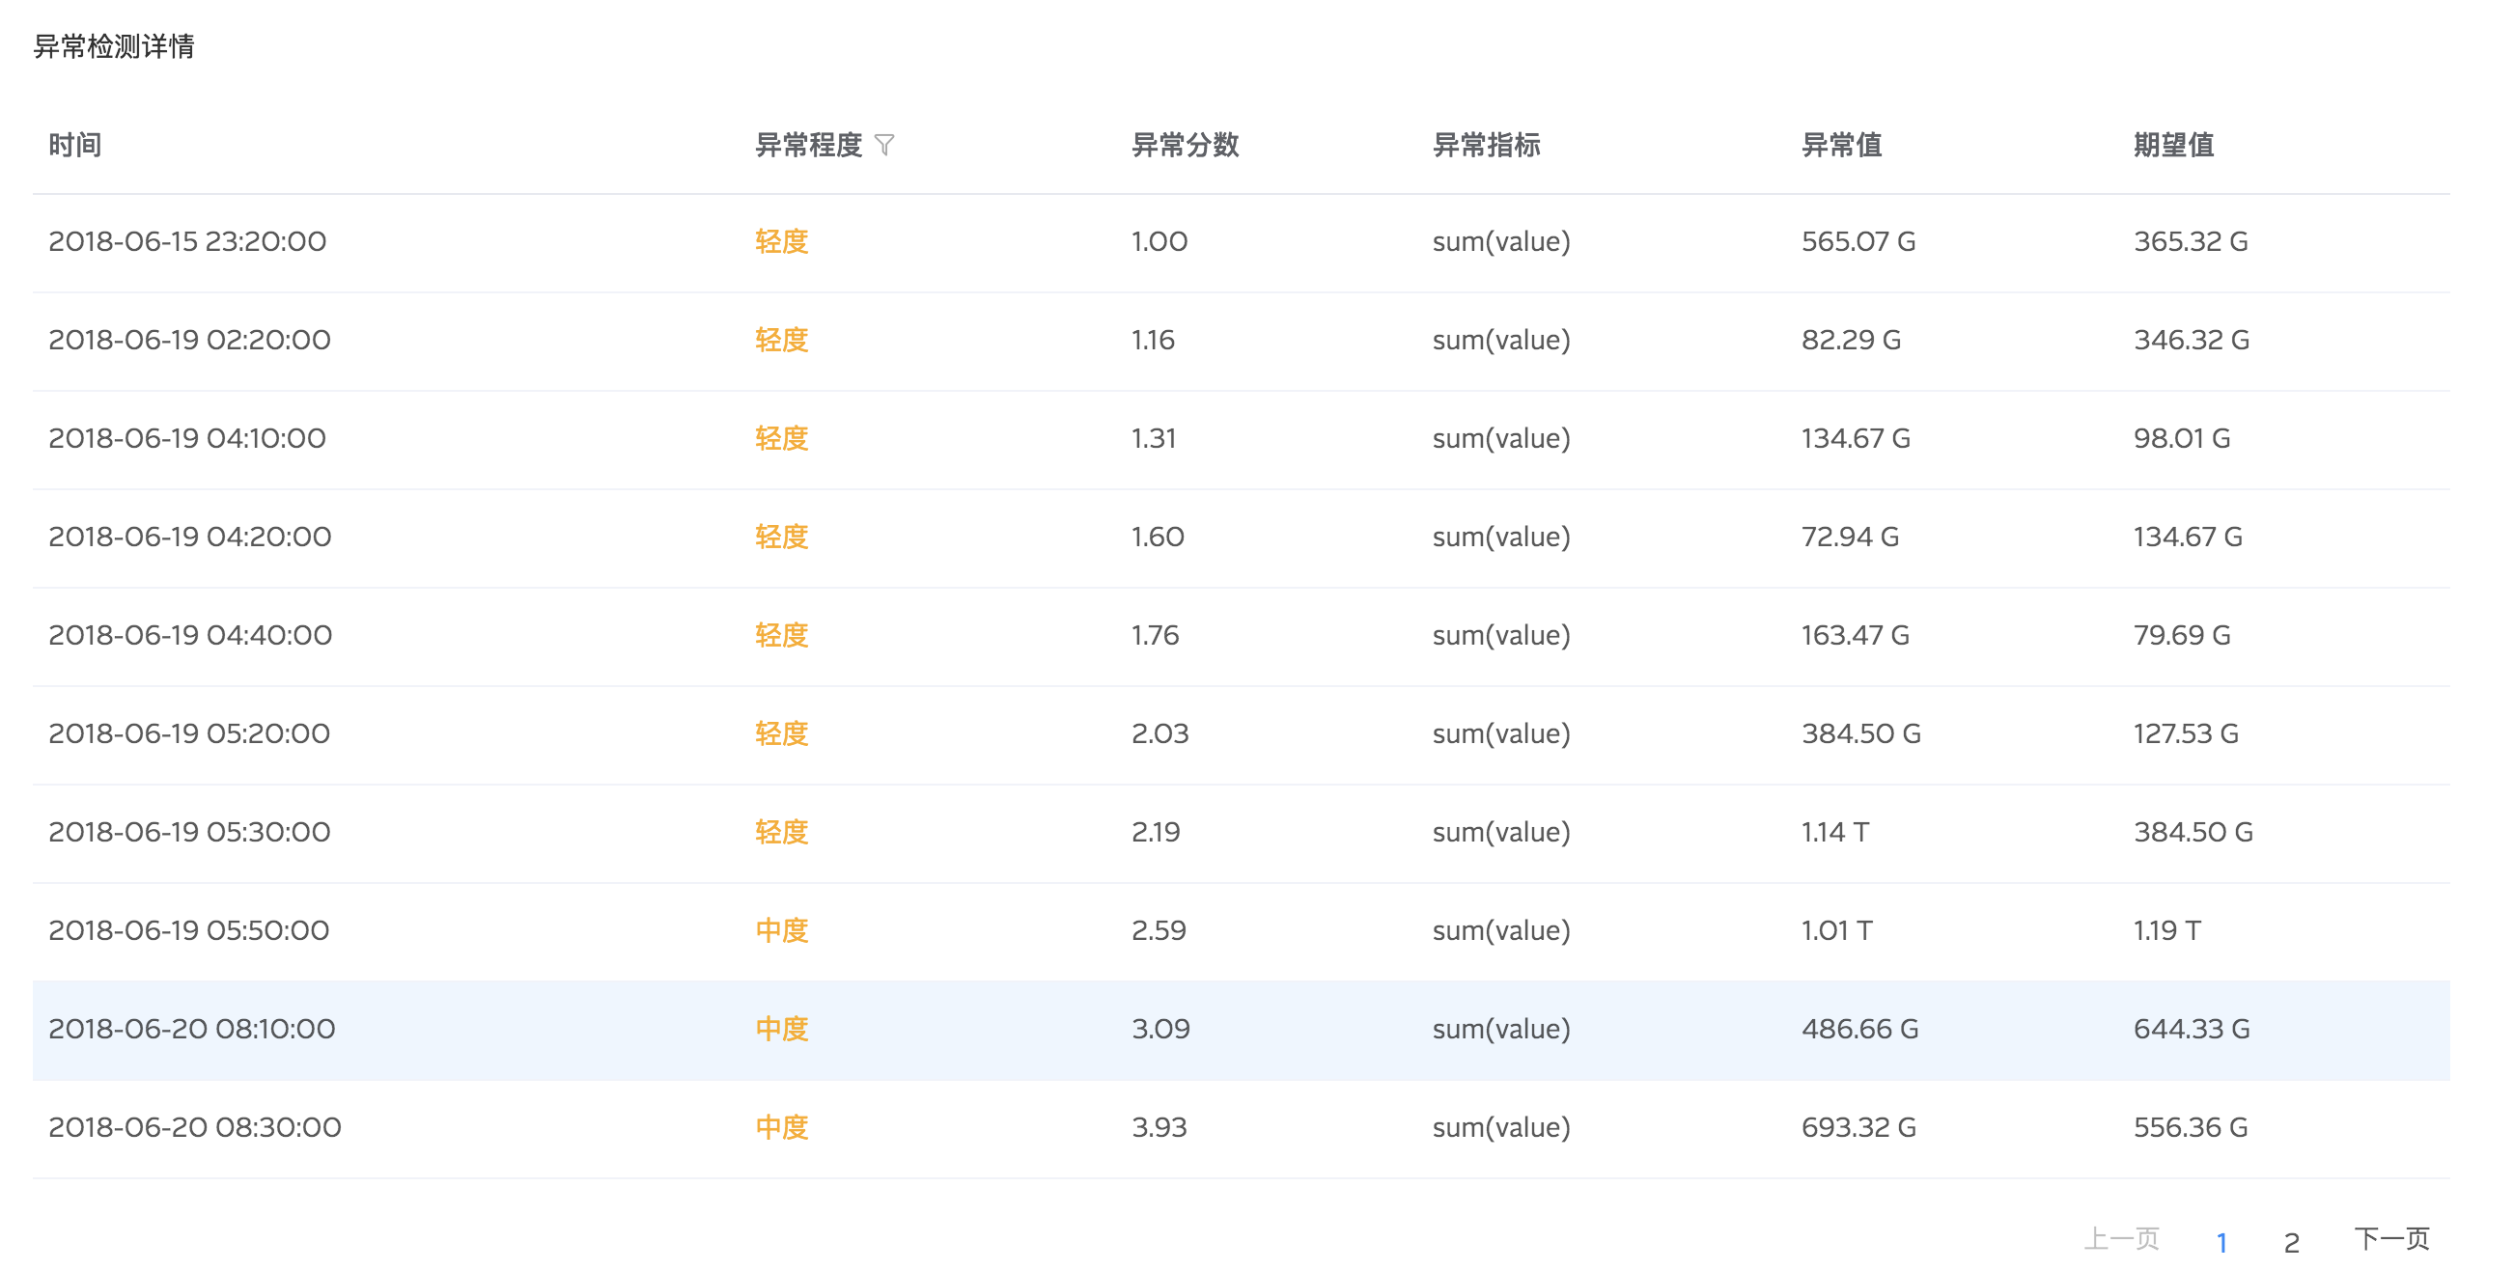Click anomaly value 72.94 G
The height and width of the screenshot is (1270, 2514).
click(1851, 537)
